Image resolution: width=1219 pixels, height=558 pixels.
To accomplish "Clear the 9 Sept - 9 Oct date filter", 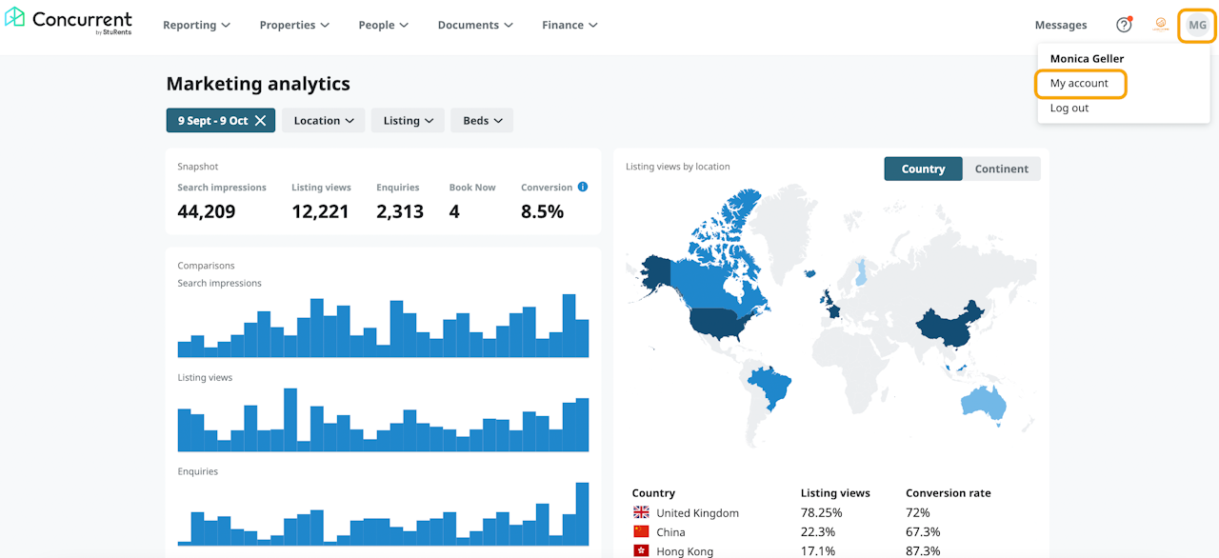I will tap(260, 121).
